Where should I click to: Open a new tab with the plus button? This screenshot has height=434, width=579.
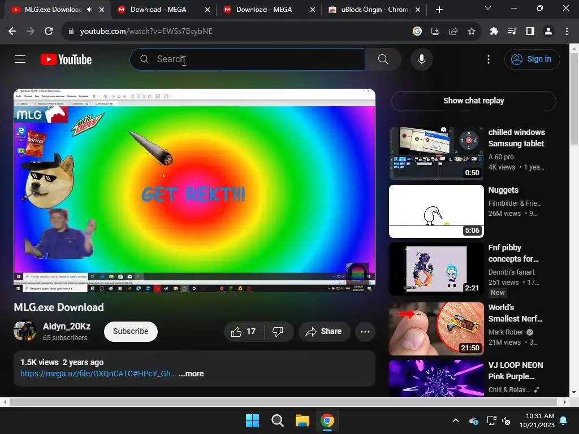click(x=439, y=10)
